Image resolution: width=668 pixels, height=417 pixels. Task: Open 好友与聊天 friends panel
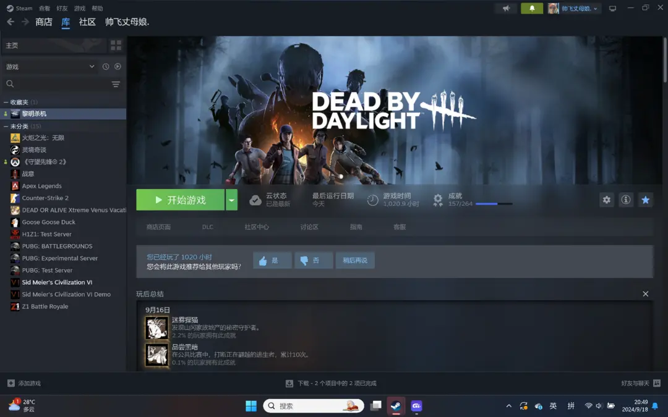click(641, 384)
